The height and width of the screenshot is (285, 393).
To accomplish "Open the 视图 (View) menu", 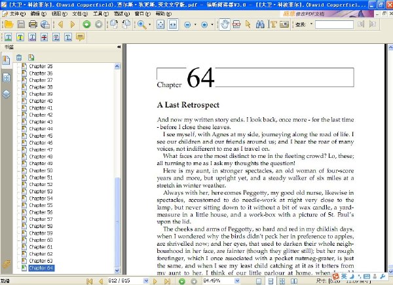I will click(x=59, y=14).
